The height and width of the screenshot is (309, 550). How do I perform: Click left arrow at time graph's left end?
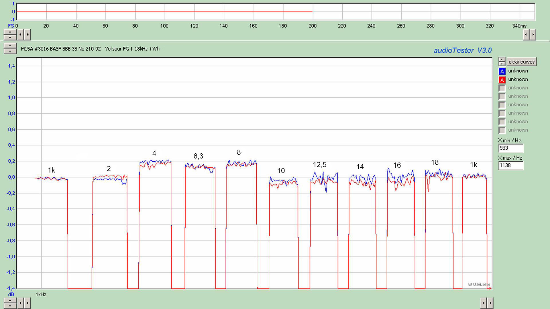[x=21, y=35]
